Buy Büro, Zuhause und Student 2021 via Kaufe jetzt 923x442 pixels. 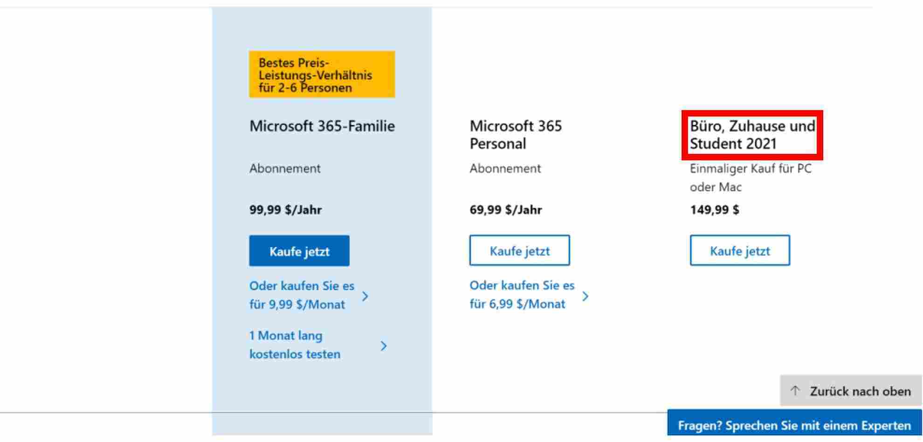740,251
